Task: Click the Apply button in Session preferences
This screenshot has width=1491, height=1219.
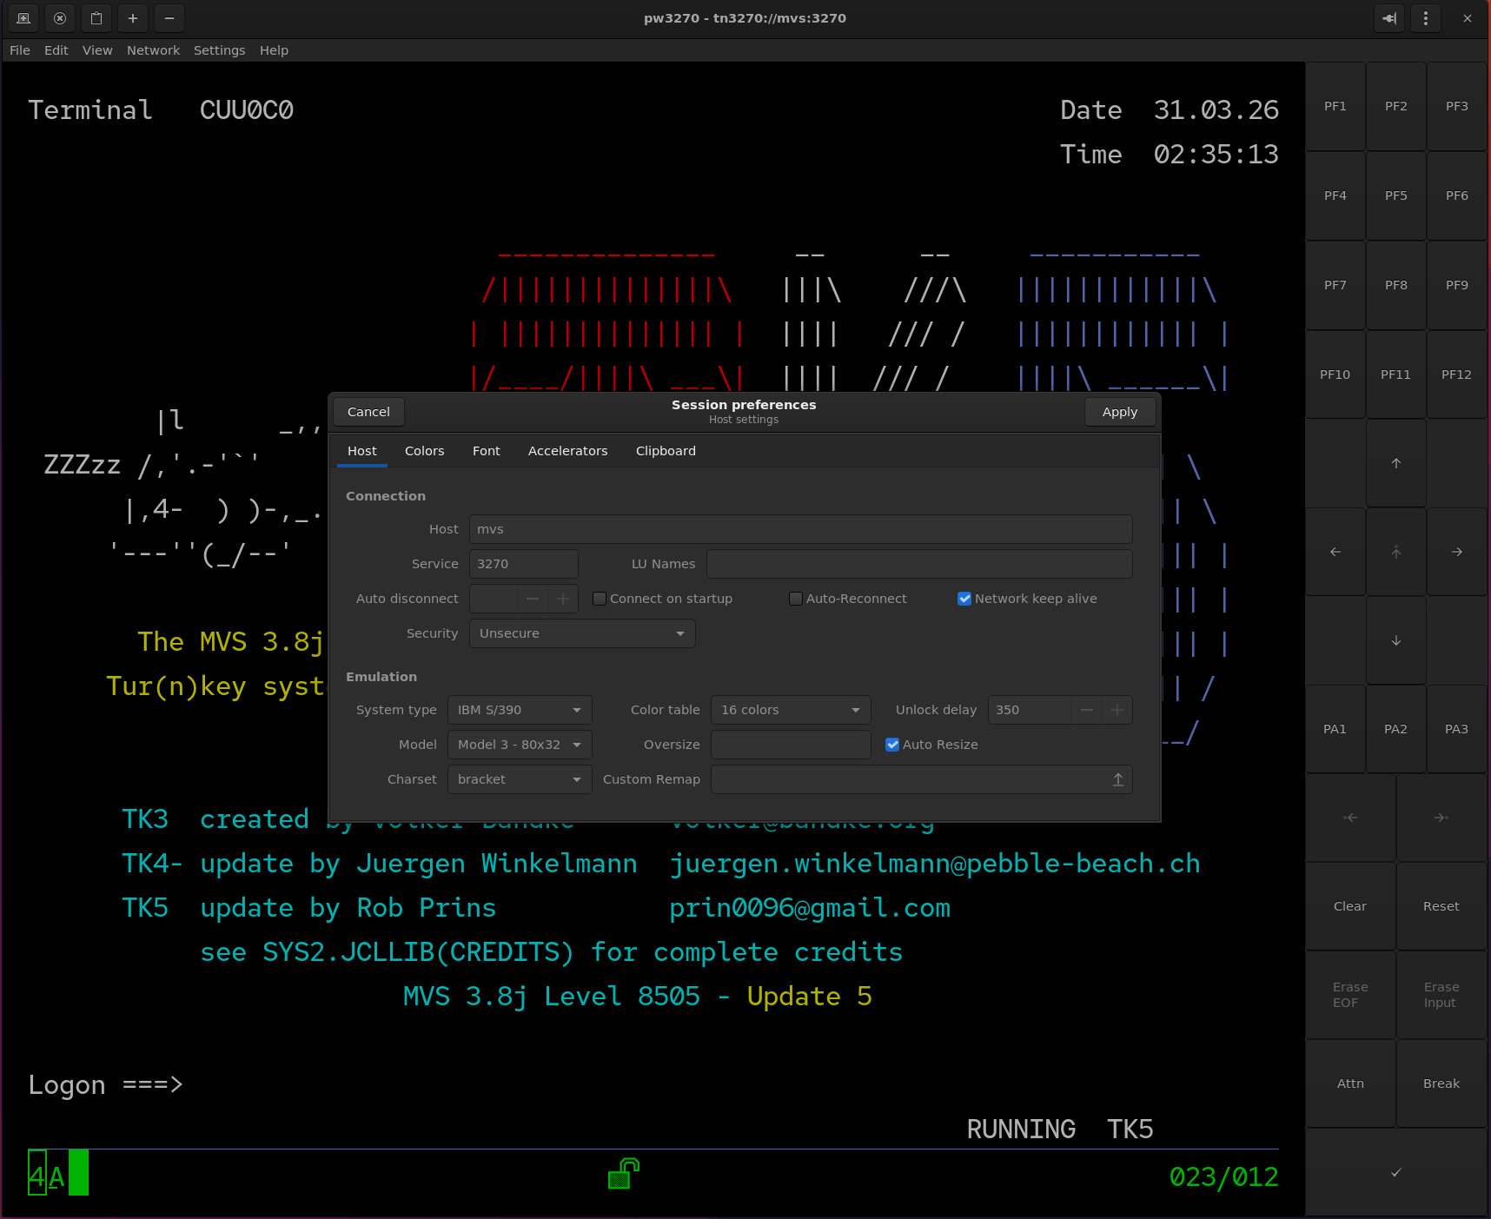Action: point(1119,412)
